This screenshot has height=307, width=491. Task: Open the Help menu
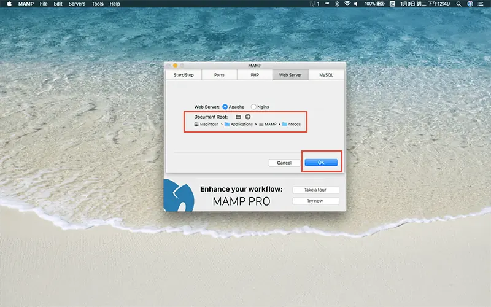pos(115,4)
